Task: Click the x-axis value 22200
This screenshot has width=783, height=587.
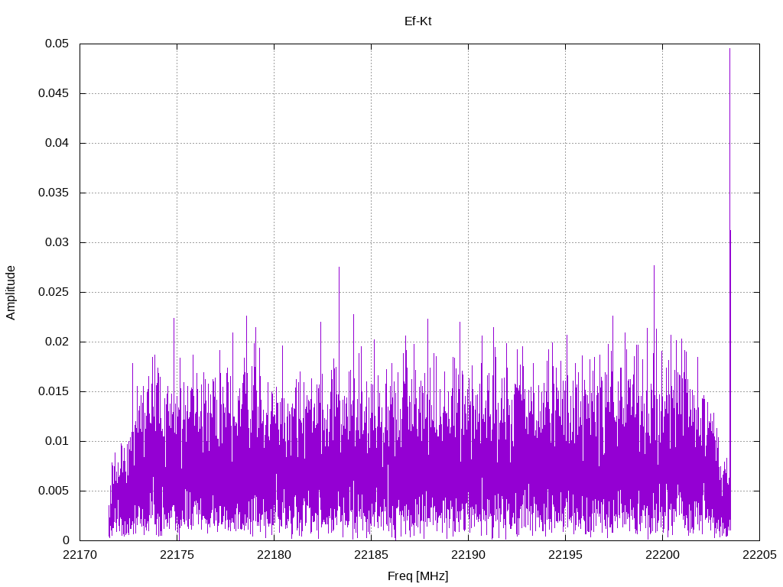Action: (663, 555)
